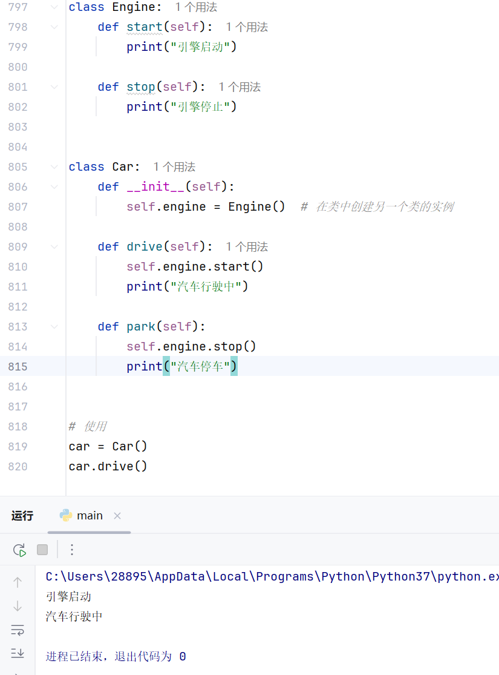Close the main run tab

117,516
